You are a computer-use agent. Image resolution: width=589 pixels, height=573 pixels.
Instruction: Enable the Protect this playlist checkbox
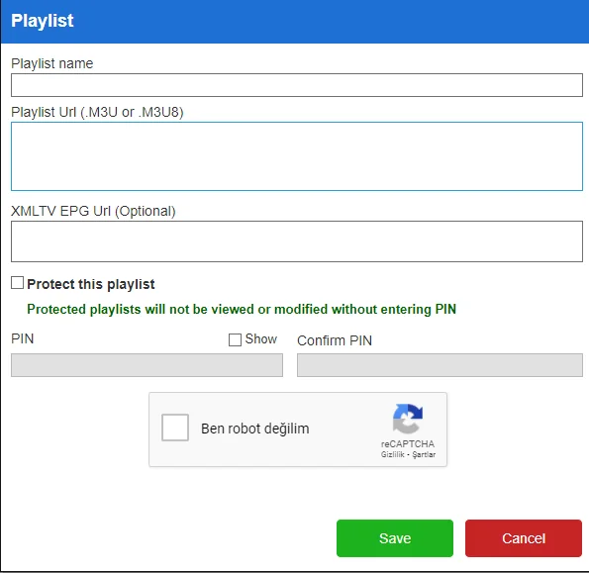coord(17,283)
